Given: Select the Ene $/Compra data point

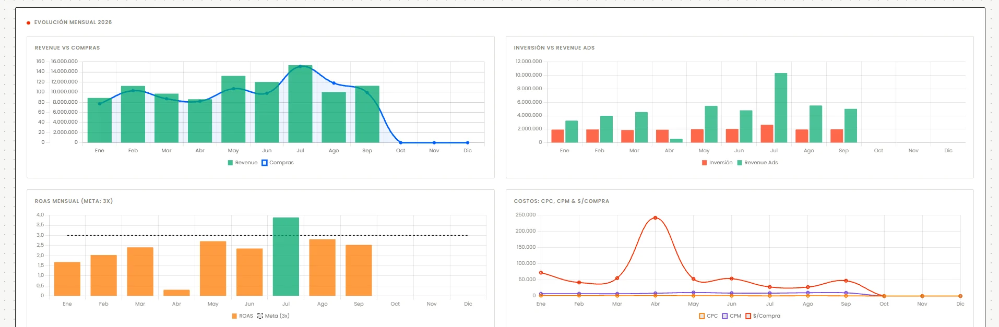Looking at the screenshot, I should coord(541,273).
